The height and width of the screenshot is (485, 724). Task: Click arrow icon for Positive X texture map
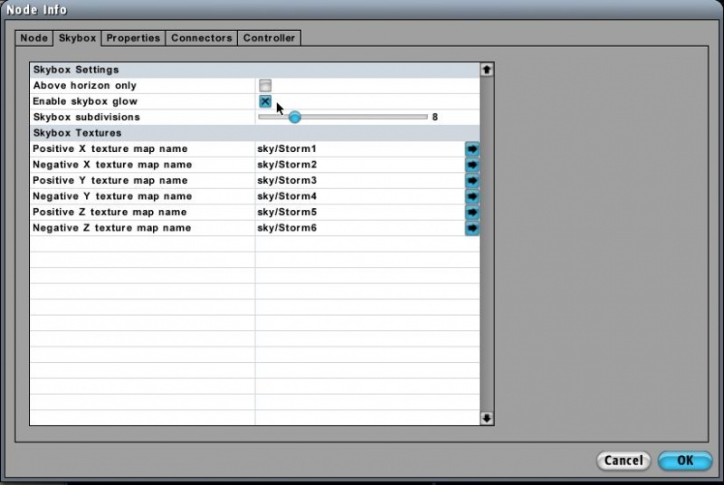click(x=472, y=148)
